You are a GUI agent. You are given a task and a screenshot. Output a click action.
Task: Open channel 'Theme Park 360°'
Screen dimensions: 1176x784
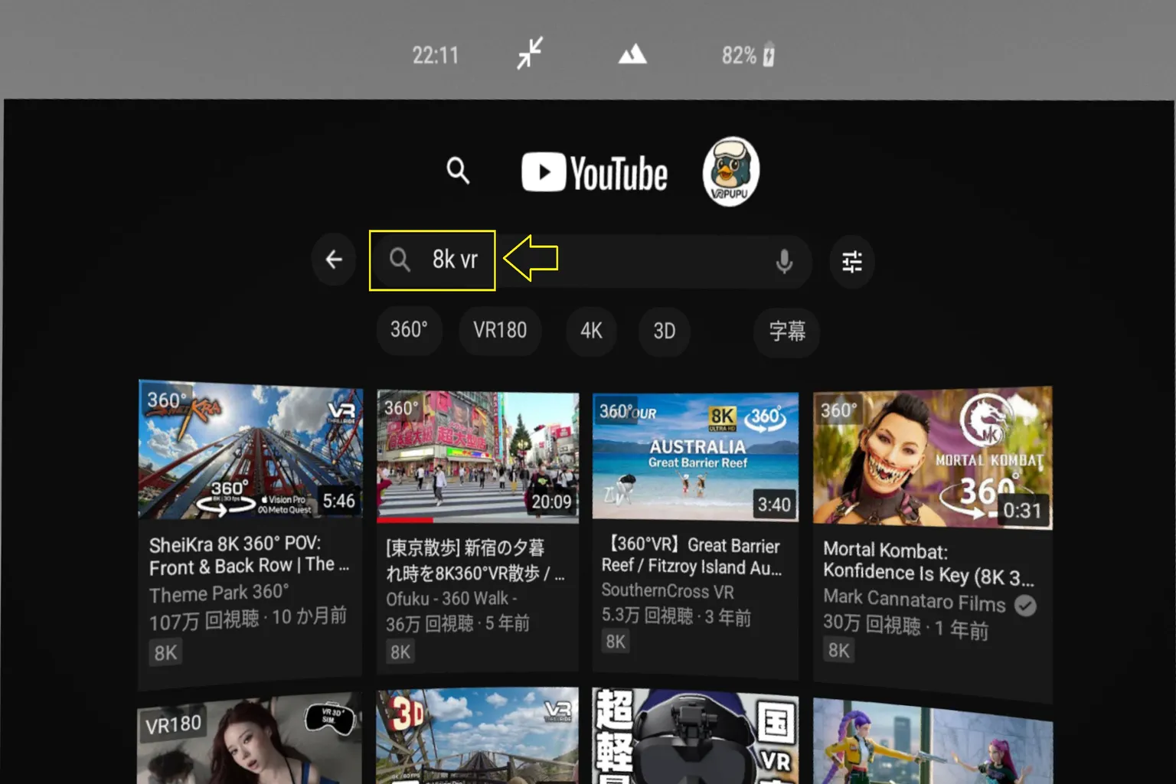219,593
